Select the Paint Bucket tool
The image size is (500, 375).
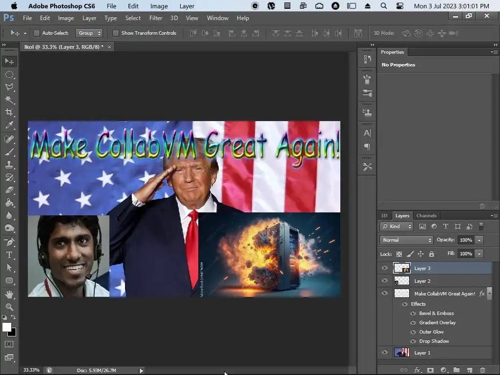pos(9,203)
